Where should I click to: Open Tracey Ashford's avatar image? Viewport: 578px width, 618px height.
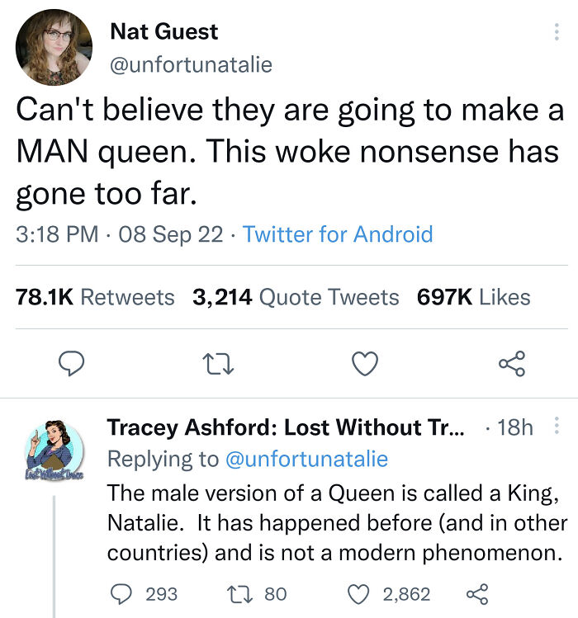[54, 454]
